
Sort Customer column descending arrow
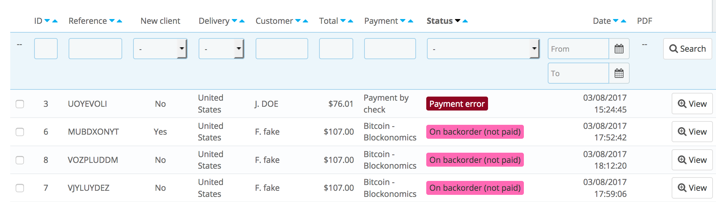(x=298, y=21)
